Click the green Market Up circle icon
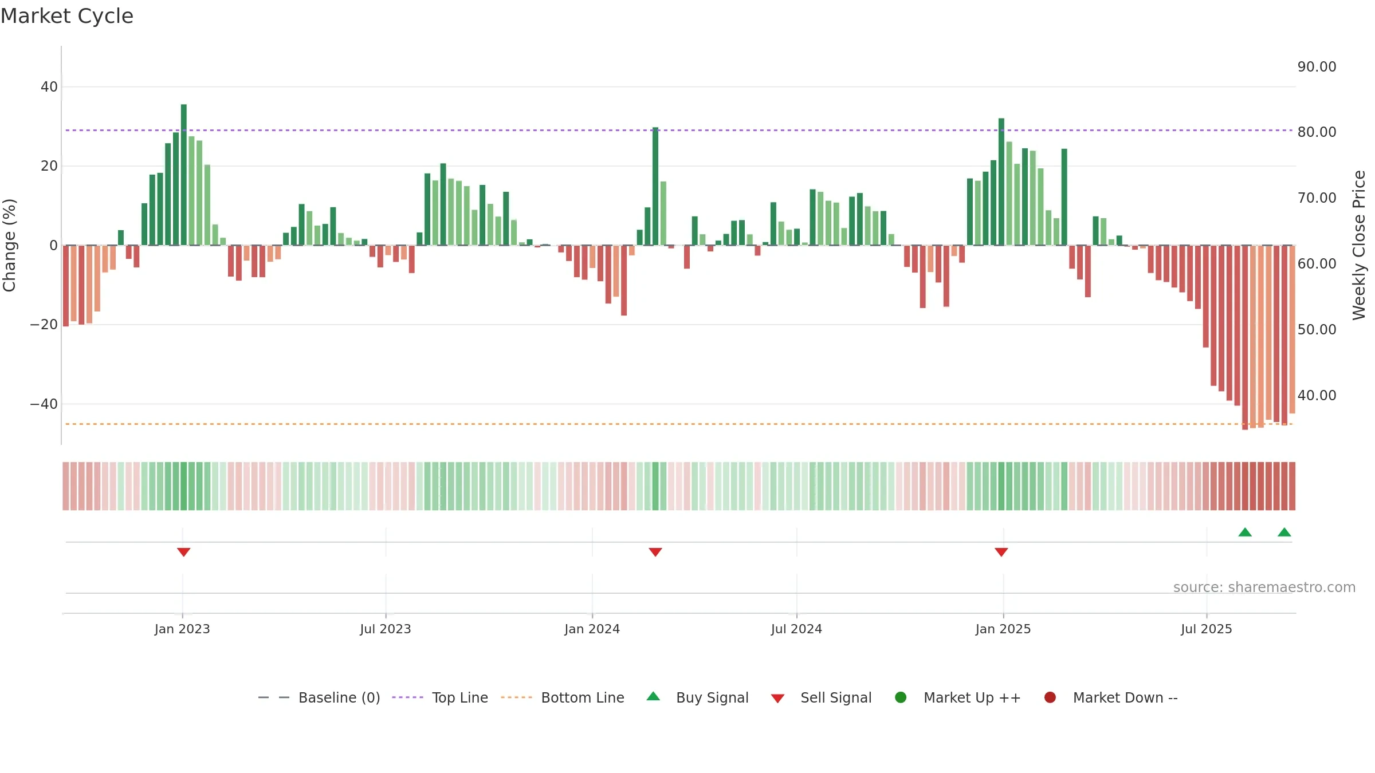 click(x=901, y=697)
